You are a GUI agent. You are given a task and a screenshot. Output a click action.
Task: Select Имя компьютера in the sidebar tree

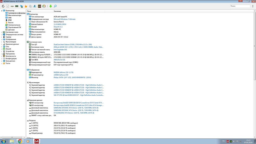click(15, 15)
